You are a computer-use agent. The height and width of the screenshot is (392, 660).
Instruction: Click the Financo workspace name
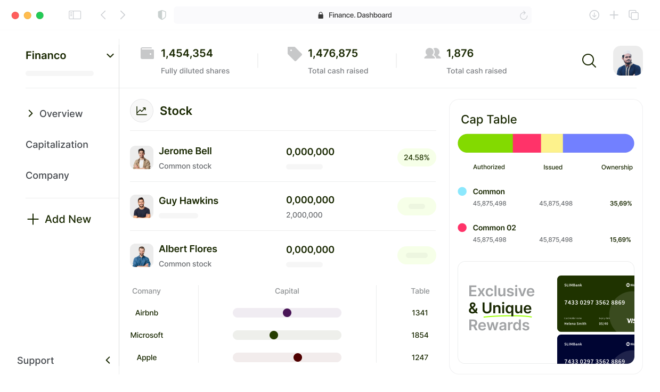46,55
